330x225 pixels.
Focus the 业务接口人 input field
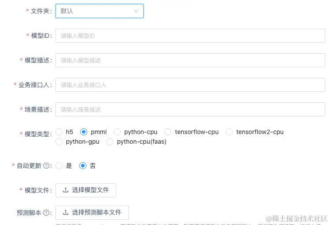tap(190, 85)
